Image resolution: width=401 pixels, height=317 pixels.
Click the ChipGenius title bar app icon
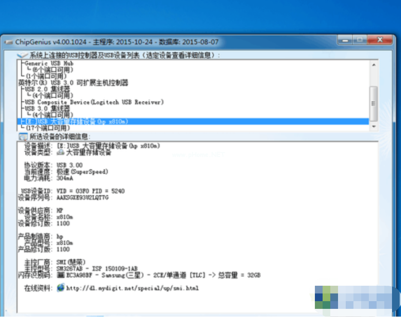[x=8, y=42]
